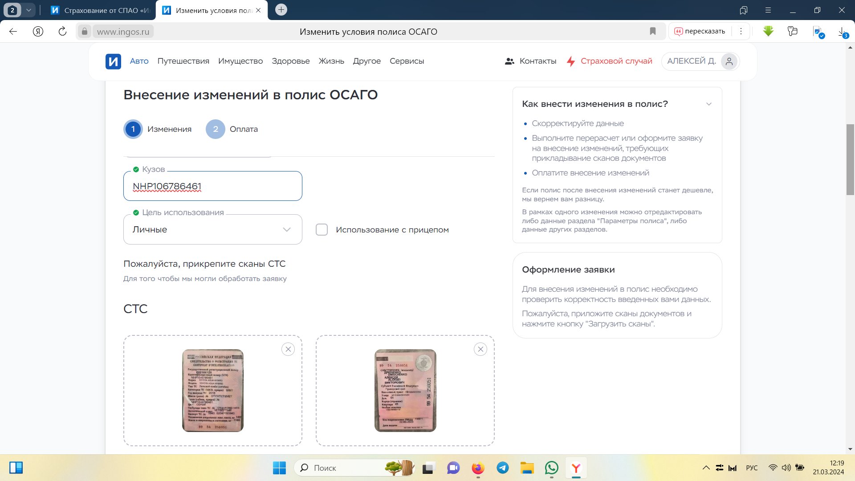The image size is (855, 481).
Task: Click the Ingosstrakh logo icon
Action: pyautogui.click(x=113, y=61)
